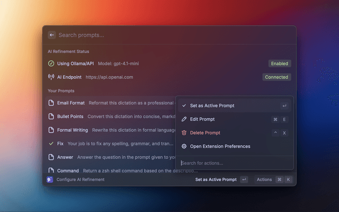This screenshot has height=212, width=339.
Task: Click the Email Format document icon
Action: pyautogui.click(x=51, y=102)
